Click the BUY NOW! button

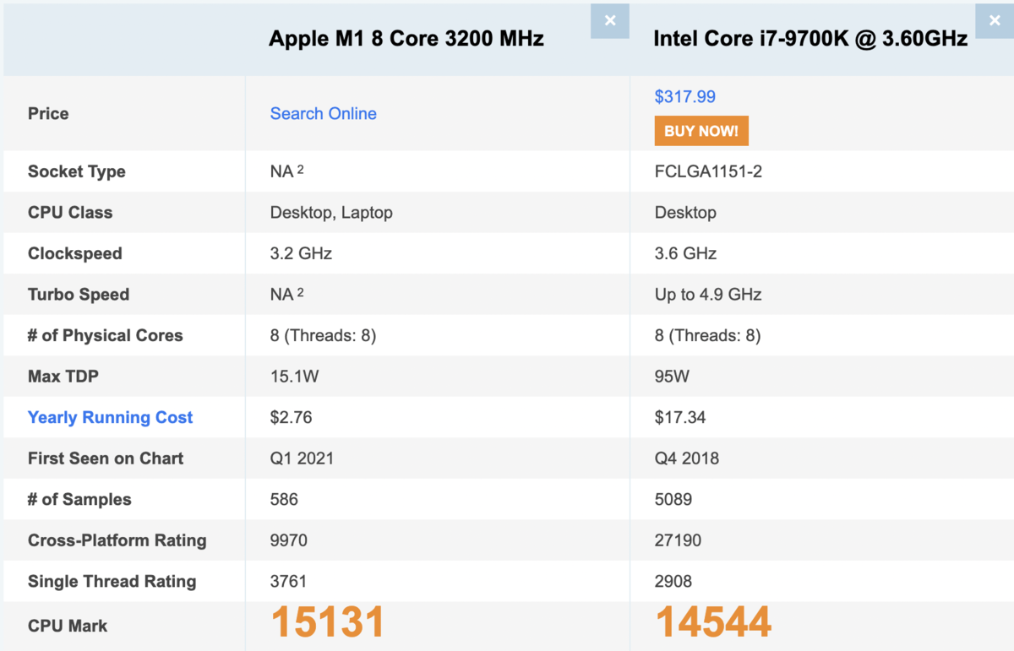[701, 131]
